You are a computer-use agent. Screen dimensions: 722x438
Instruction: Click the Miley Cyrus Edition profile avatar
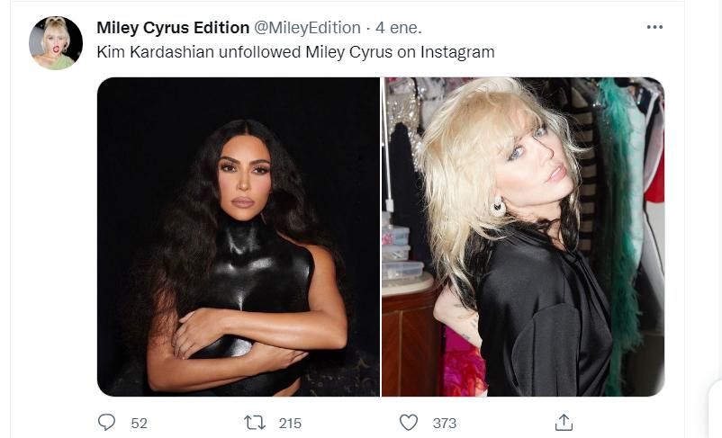point(56,43)
